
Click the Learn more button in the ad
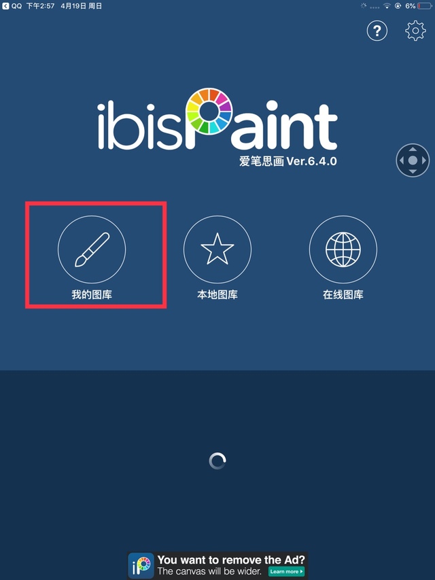pos(286,571)
